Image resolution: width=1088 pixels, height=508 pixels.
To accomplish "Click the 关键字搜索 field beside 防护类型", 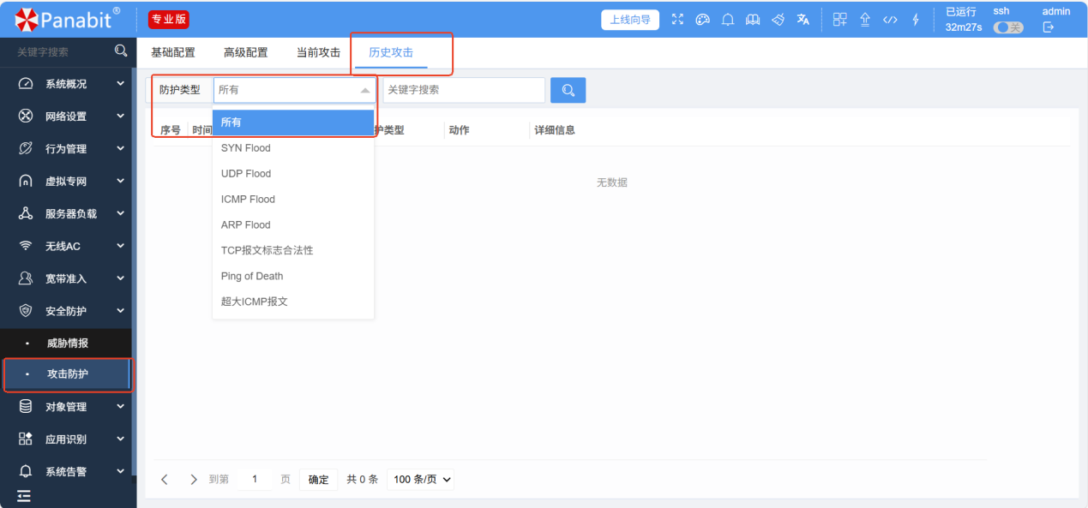I will [463, 90].
